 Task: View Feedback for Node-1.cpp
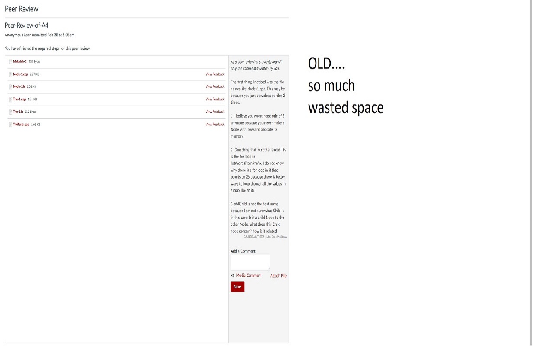pyautogui.click(x=215, y=74)
